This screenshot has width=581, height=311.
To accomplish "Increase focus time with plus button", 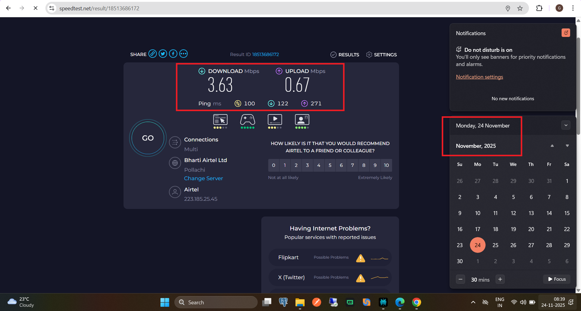I will tap(500, 279).
